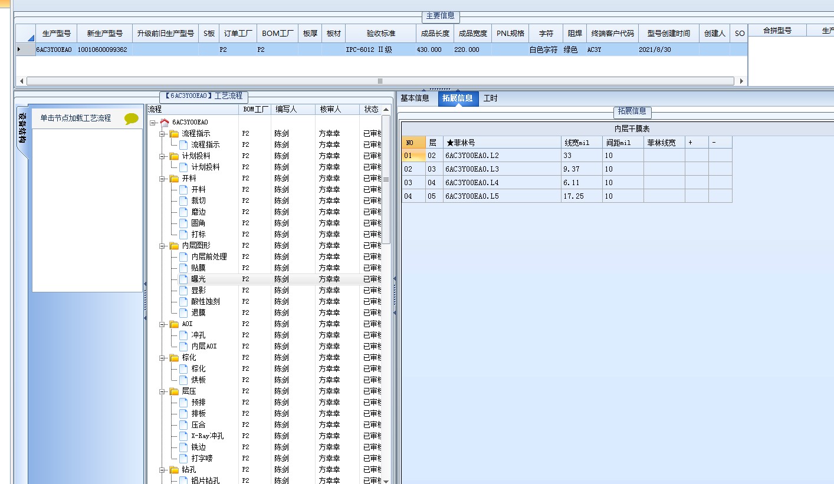Select the 曝光 tree item
Viewport: 834px width, 484px height.
click(198, 279)
